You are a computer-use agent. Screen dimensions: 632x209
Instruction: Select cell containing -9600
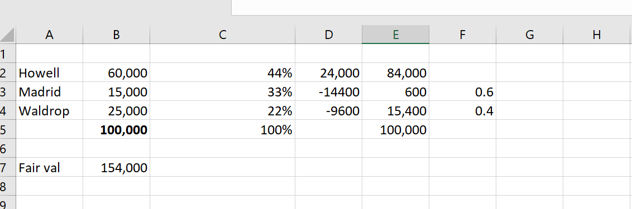[328, 110]
